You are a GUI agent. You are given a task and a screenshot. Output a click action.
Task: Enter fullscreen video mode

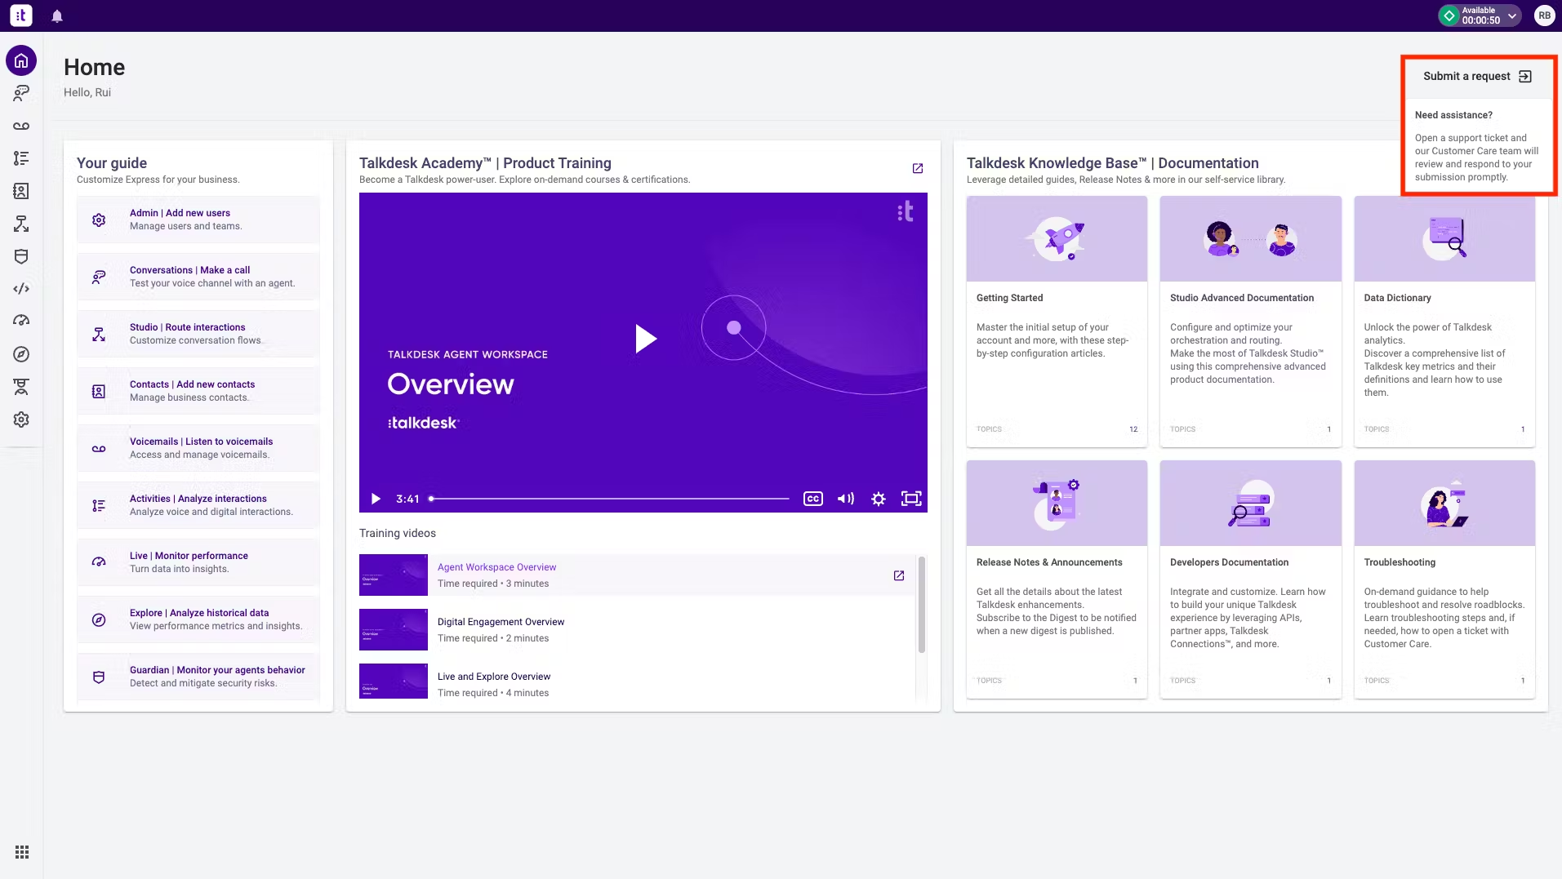[x=911, y=499]
